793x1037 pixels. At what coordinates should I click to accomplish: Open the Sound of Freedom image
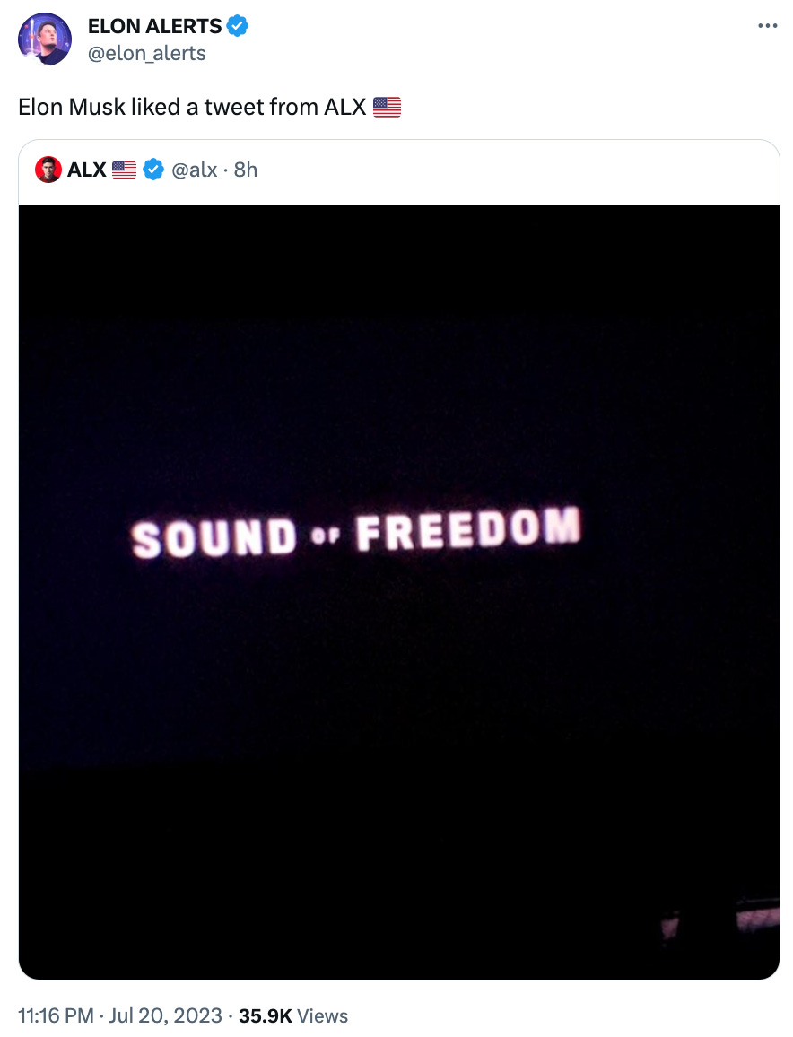point(399,592)
